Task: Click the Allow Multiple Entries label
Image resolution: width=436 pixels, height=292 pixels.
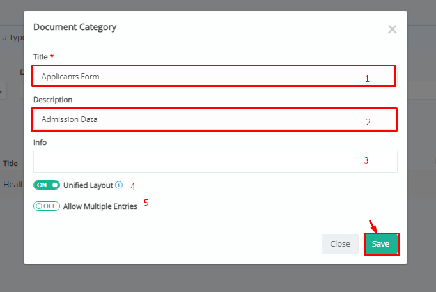Action: point(100,206)
